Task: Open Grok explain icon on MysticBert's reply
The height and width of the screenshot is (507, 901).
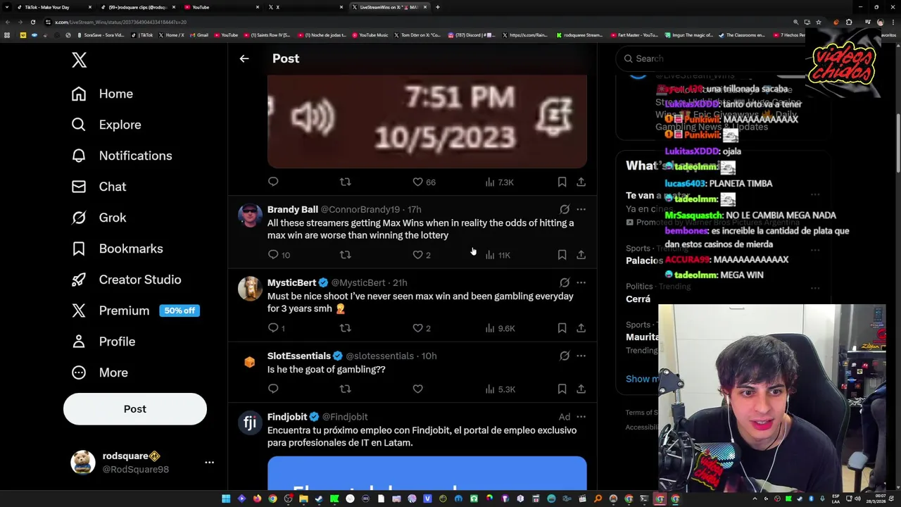Action: pos(565,282)
